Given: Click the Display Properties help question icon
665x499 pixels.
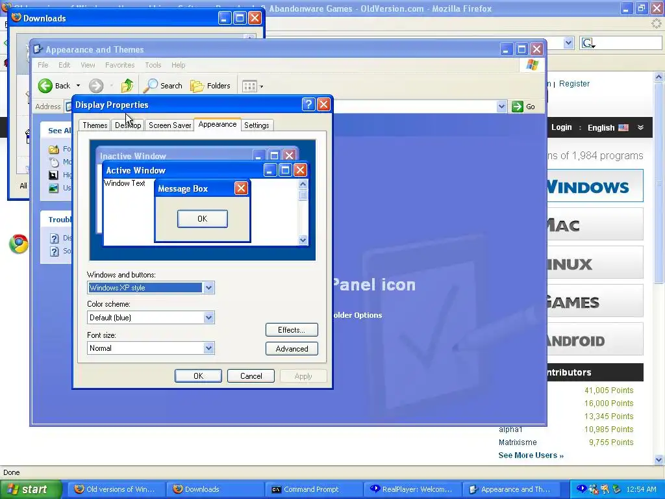Looking at the screenshot, I should click(x=308, y=105).
